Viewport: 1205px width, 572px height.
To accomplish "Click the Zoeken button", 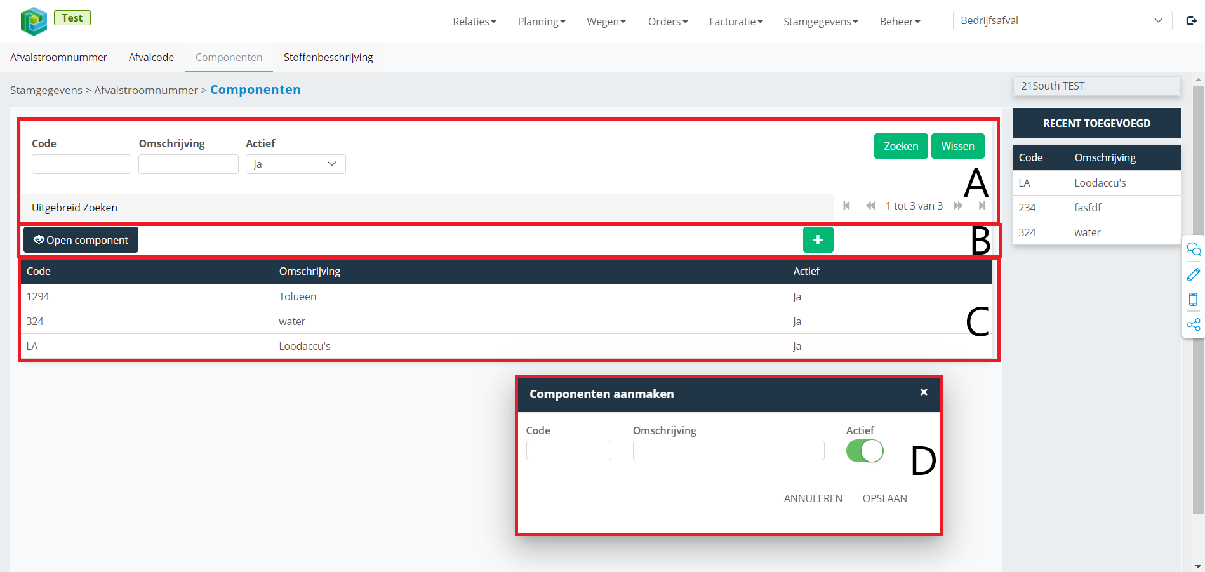I will 901,146.
